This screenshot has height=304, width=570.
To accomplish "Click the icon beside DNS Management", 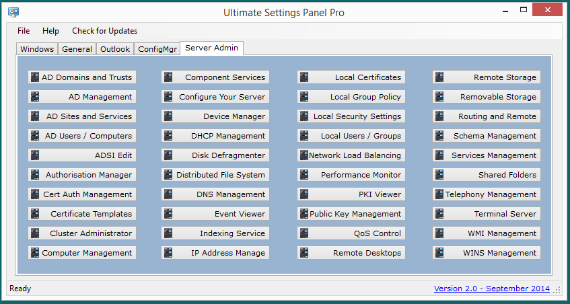I will (x=168, y=194).
